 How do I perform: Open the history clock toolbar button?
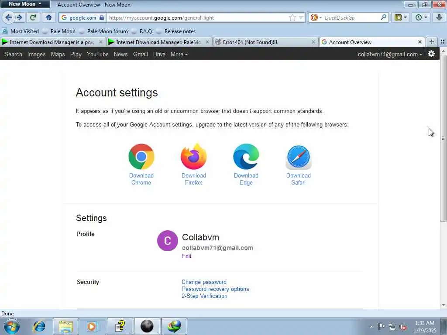pyautogui.click(x=421, y=17)
